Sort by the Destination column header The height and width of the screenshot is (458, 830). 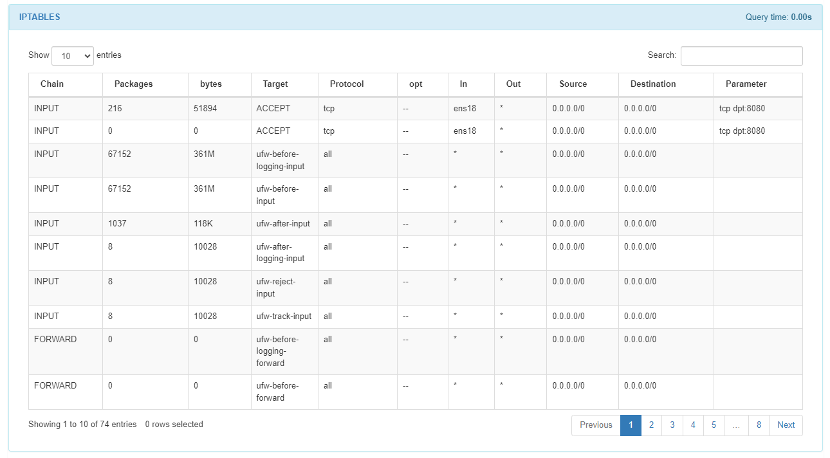[653, 84]
